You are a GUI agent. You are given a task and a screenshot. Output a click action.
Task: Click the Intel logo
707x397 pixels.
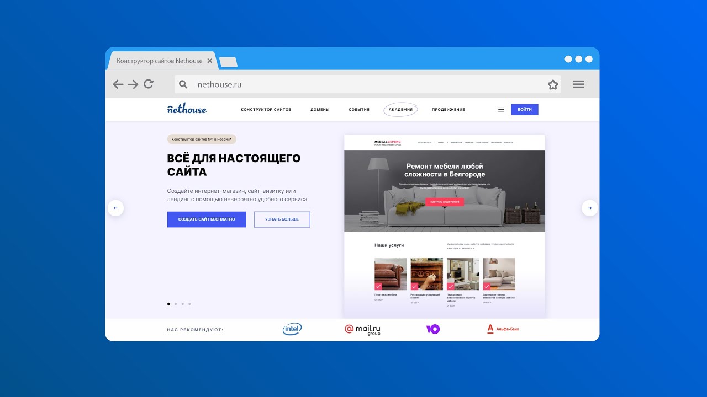tap(292, 329)
